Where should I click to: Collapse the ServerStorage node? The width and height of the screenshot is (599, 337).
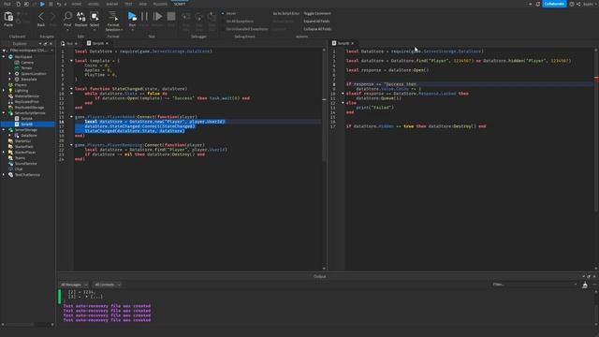coord(4,130)
